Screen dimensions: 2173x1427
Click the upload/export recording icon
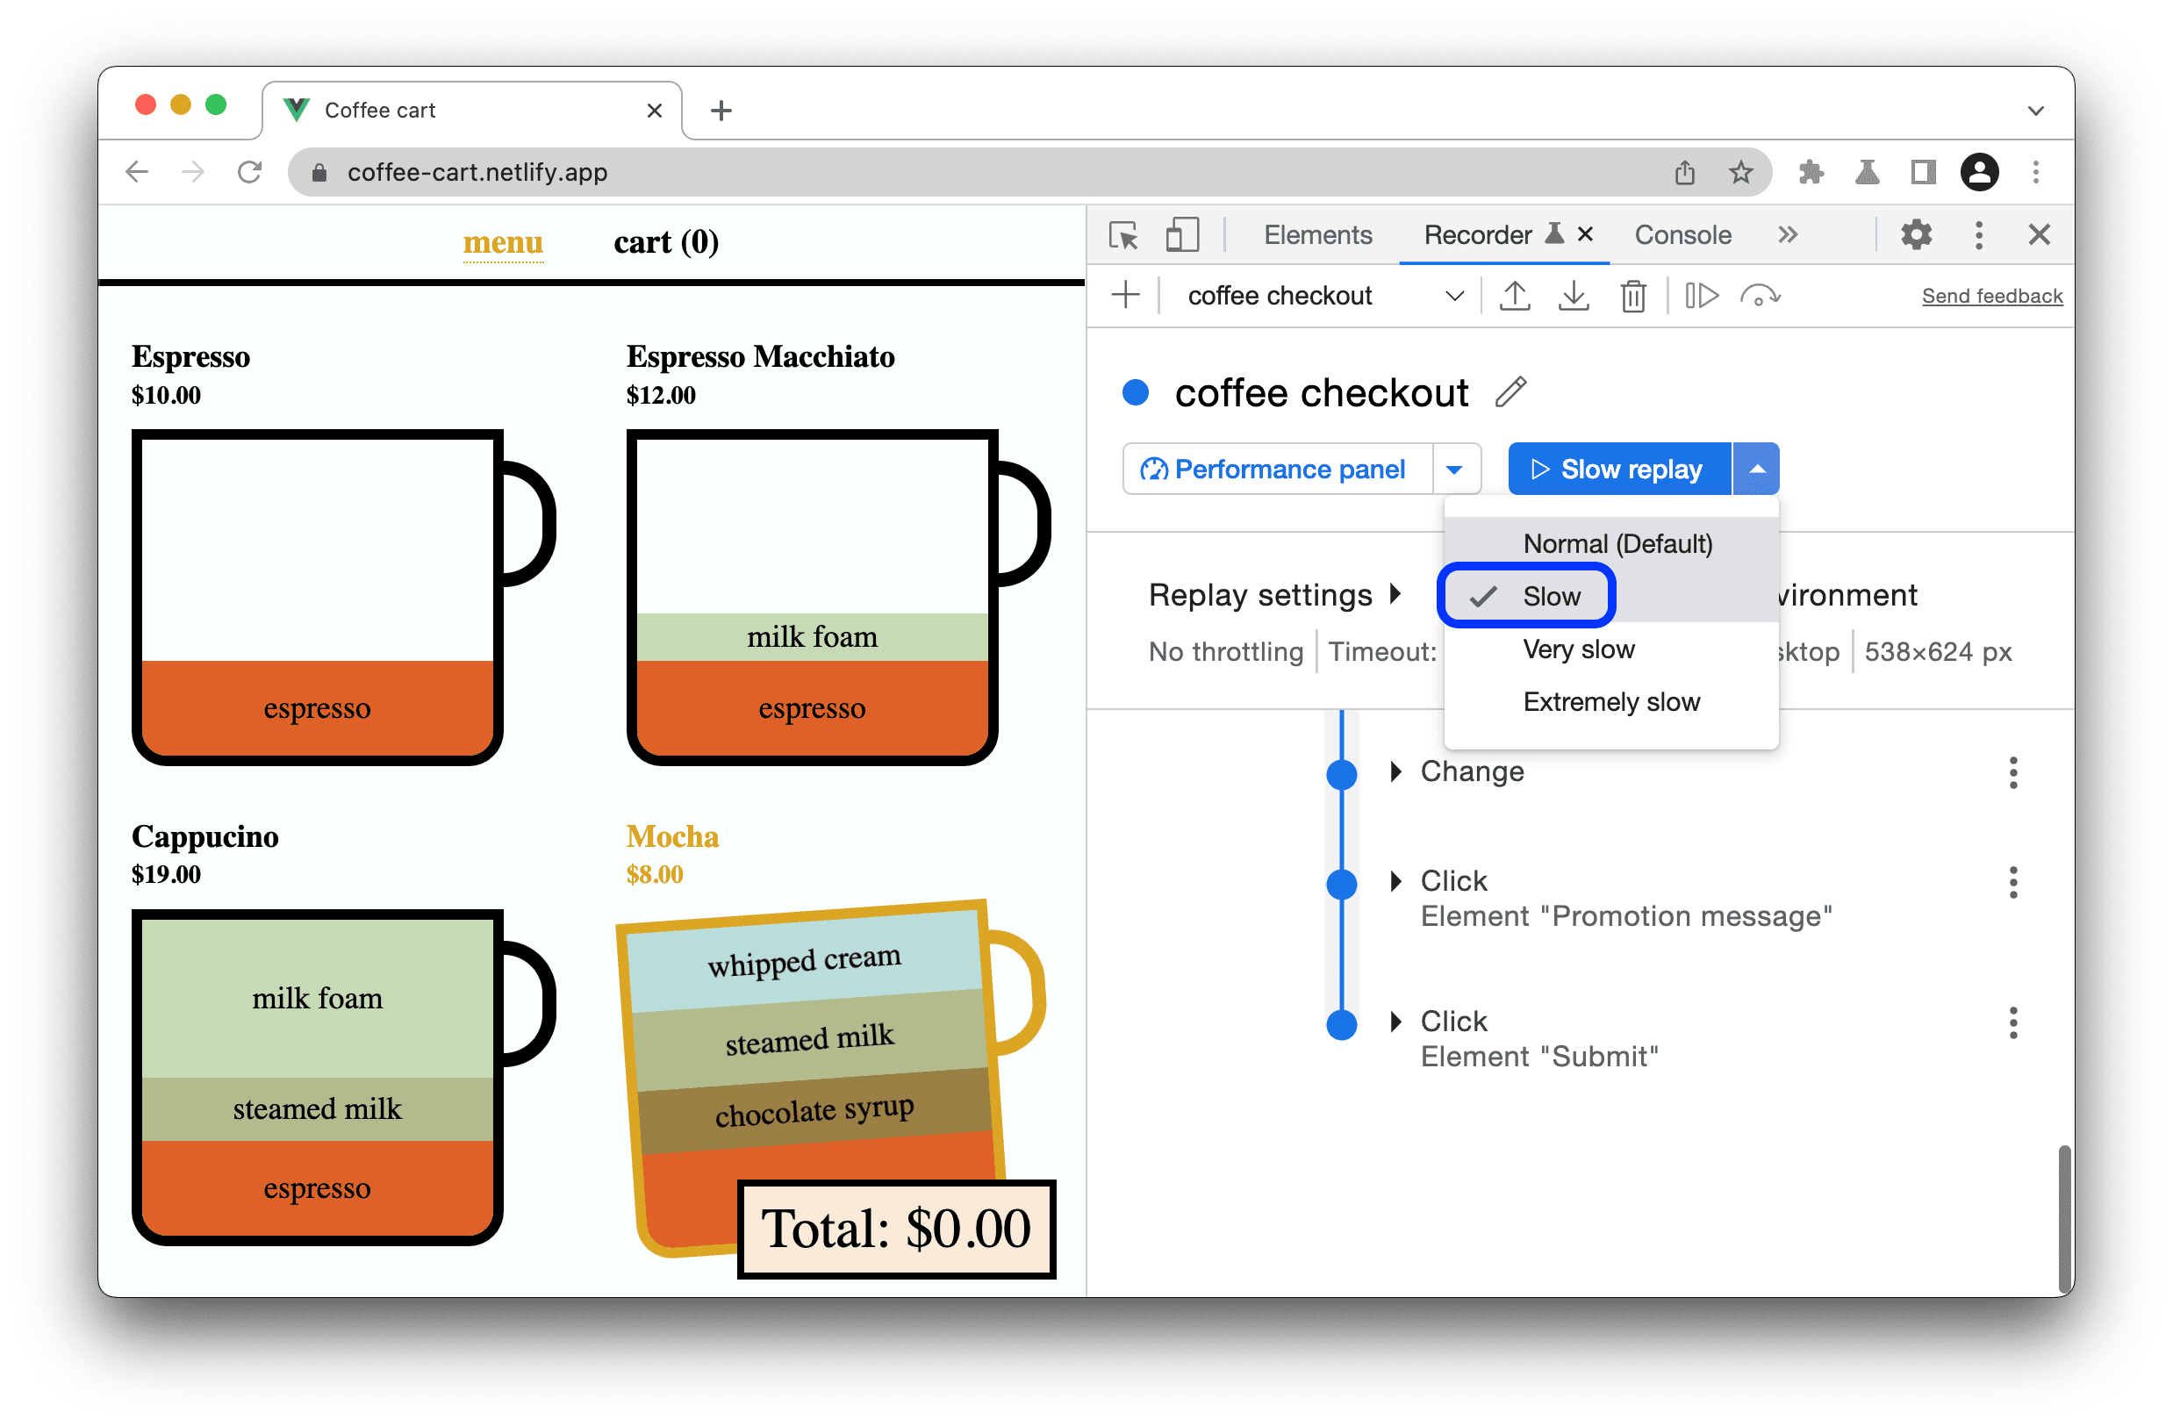[1514, 298]
